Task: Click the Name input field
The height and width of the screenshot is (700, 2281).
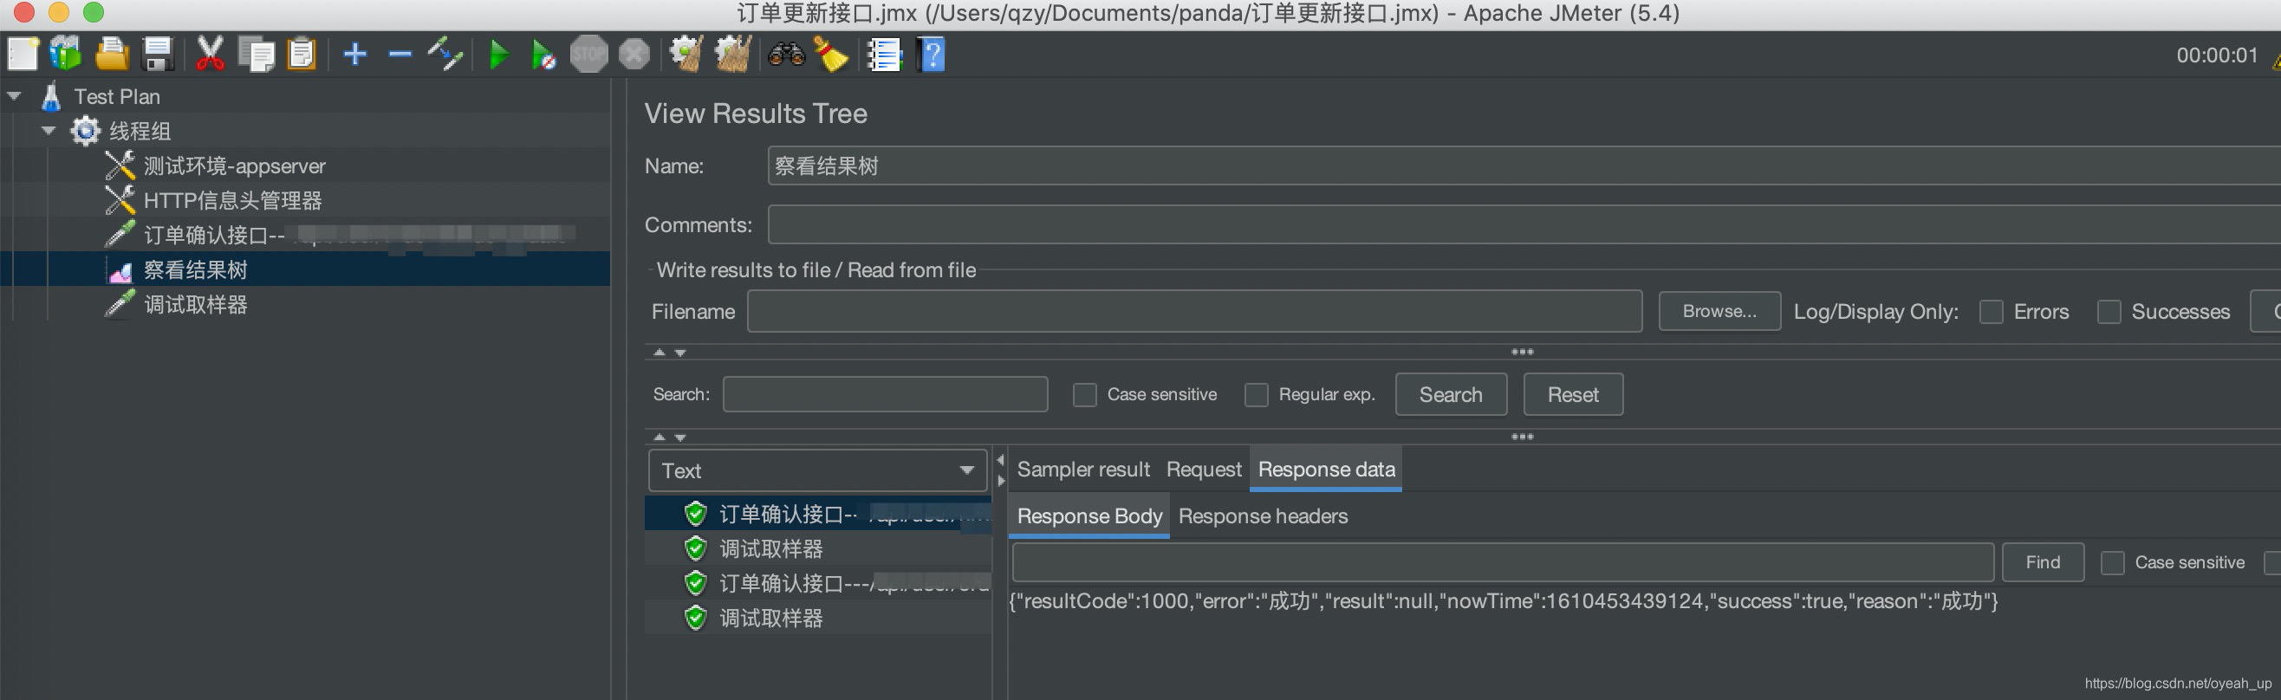Action: point(1523,166)
